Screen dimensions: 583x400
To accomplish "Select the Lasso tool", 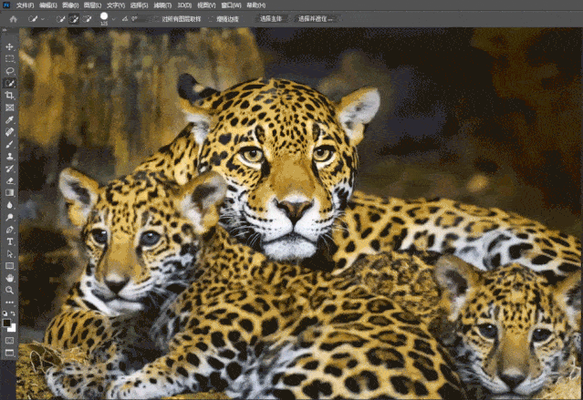I will tap(10, 71).
